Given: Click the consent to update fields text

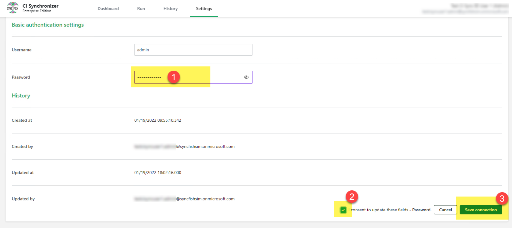Looking at the screenshot, I should (x=390, y=210).
